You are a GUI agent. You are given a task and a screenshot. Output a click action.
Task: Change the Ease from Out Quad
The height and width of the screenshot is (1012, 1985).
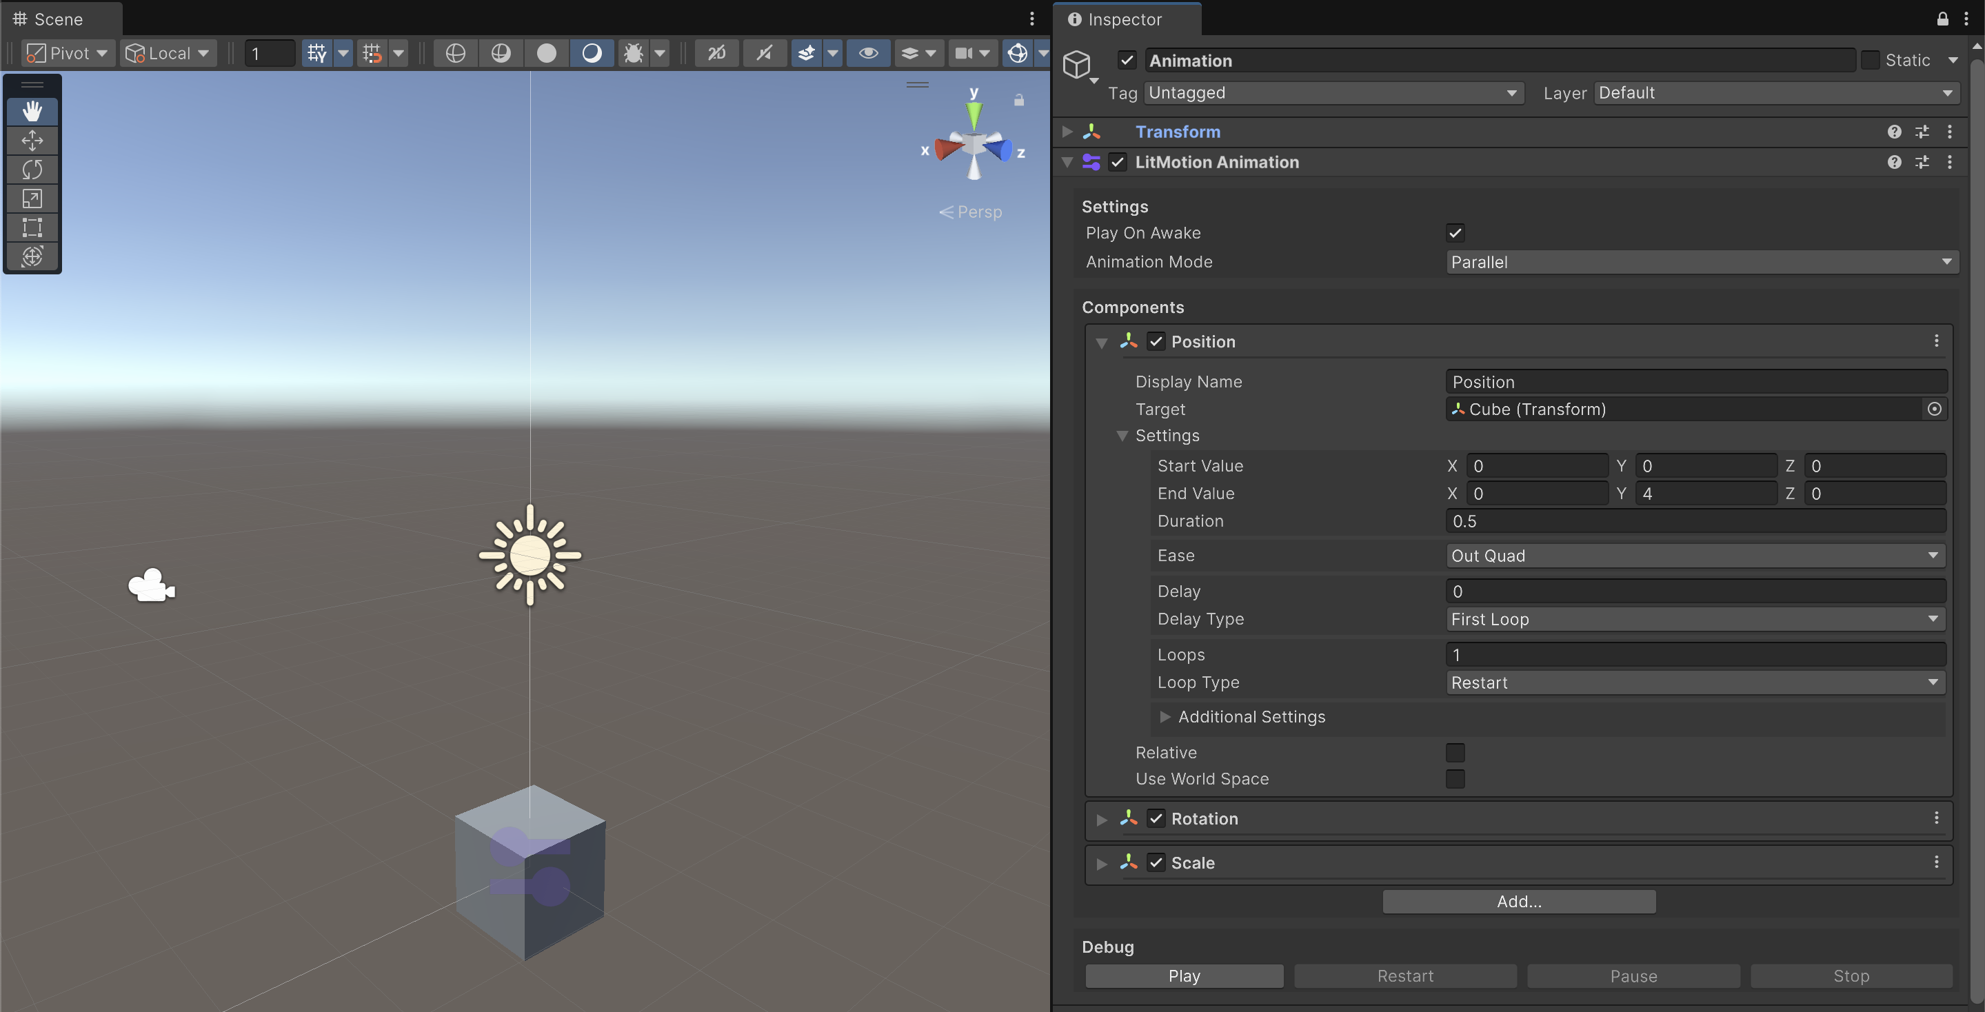pos(1695,556)
